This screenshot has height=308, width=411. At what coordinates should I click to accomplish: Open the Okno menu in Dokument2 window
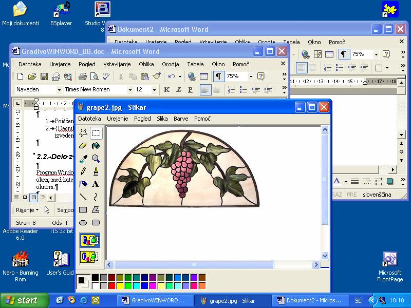(314, 42)
